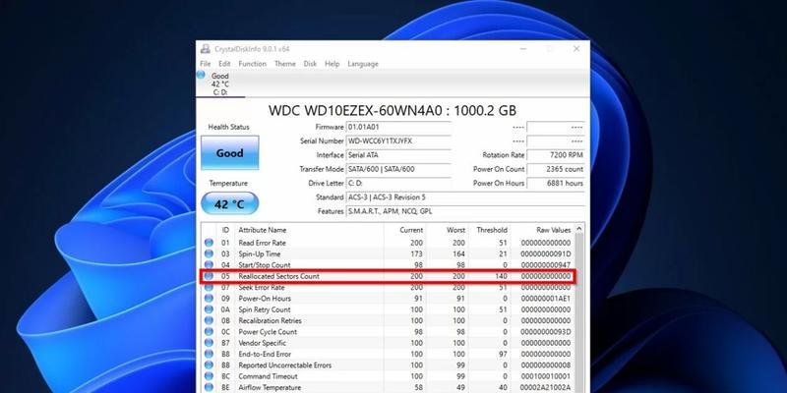
Task: Click the disk status orb above Good 42 °C
Action: 201,75
